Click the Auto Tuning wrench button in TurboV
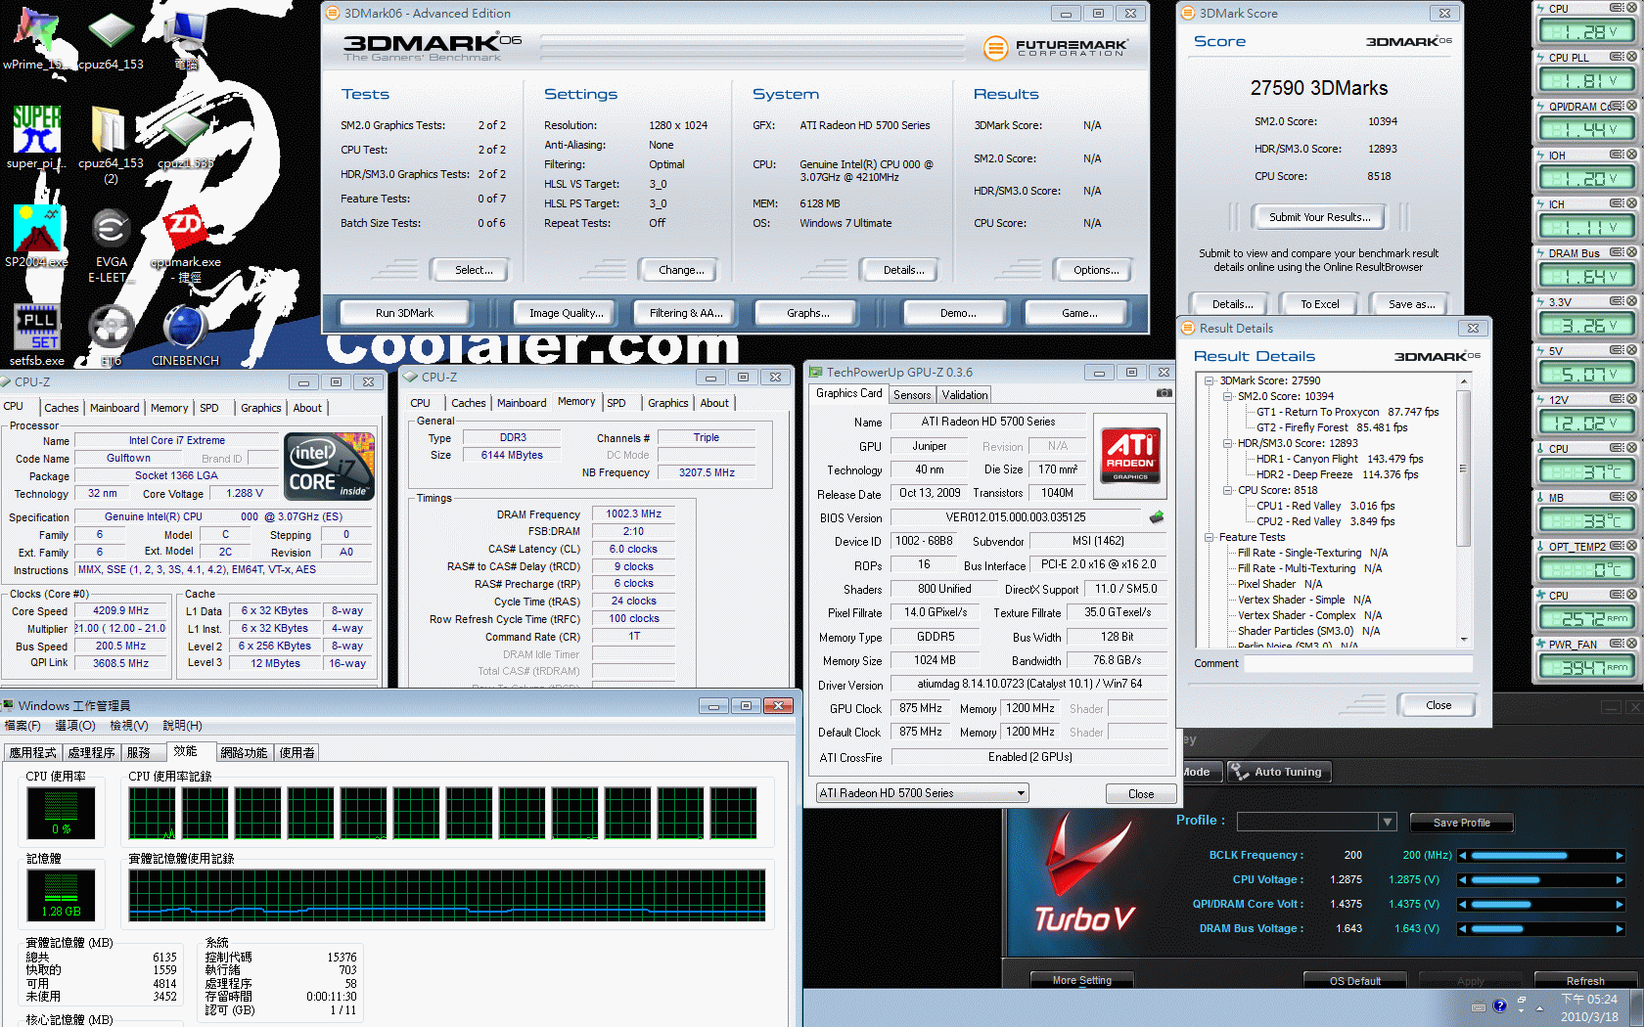The image size is (1644, 1027). [1278, 772]
